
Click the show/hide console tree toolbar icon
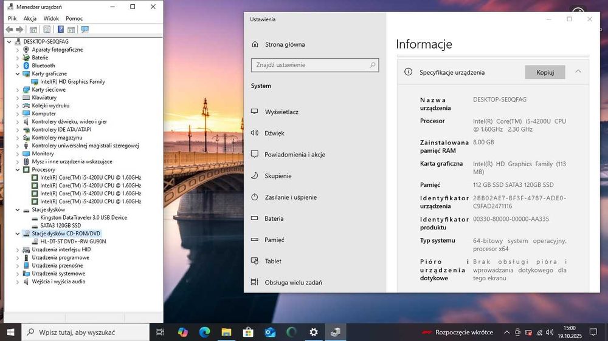(33, 29)
